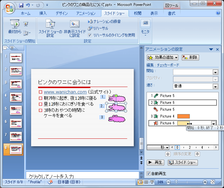
Task: Click animation tag 3 on the slide
Action: coord(102,117)
